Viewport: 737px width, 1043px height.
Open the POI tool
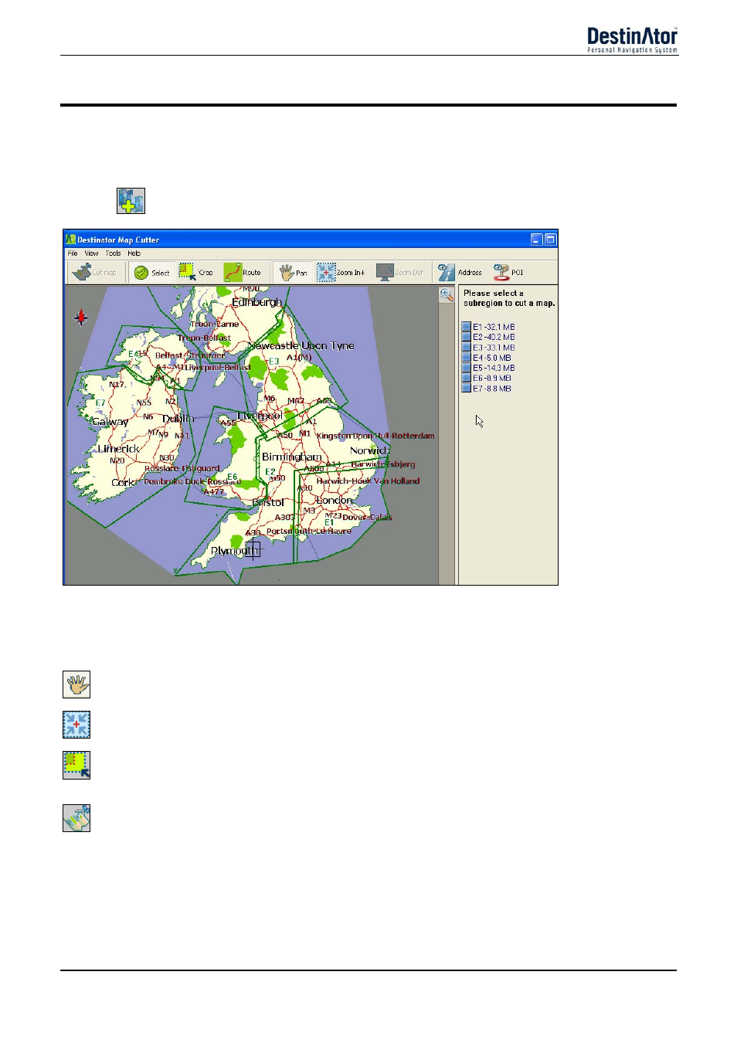click(508, 273)
